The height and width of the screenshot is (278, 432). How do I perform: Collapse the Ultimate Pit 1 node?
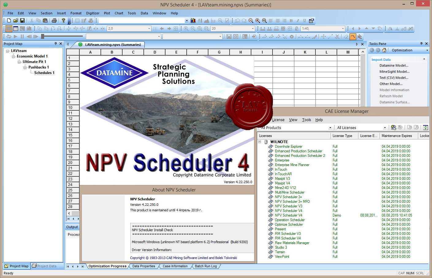[x=19, y=62]
